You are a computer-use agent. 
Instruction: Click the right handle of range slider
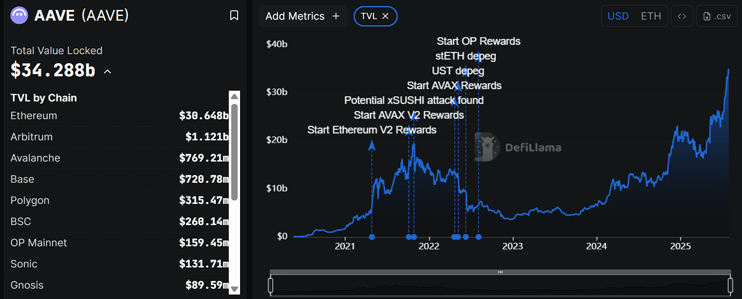pyautogui.click(x=730, y=286)
